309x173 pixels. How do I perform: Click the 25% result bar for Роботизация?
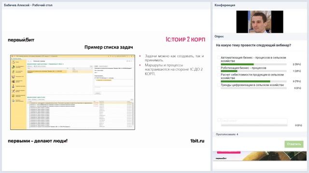(x=253, y=71)
